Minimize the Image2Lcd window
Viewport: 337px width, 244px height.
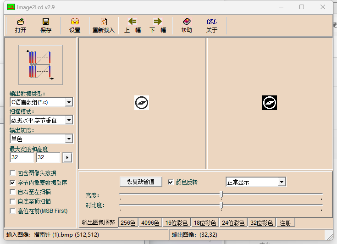(x=281, y=7)
